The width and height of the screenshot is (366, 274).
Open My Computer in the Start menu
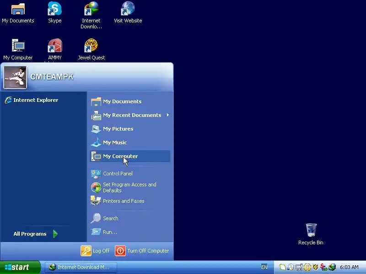(x=130, y=156)
